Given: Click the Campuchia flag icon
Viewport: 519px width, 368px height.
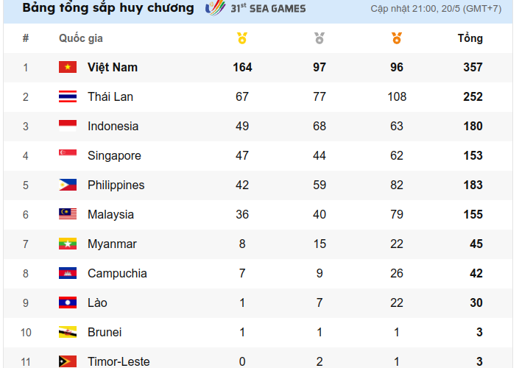Looking at the screenshot, I should pyautogui.click(x=68, y=274).
